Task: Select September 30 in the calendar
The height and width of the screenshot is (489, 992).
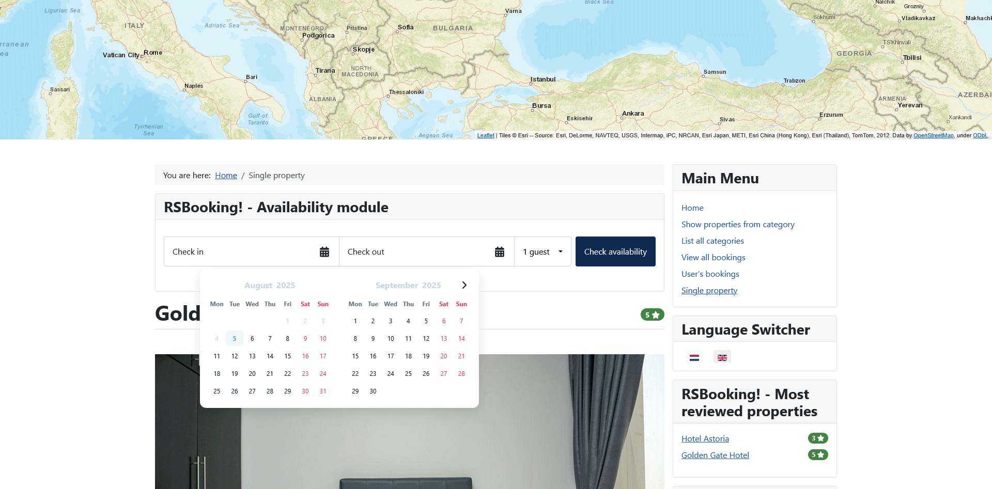Action: pos(373,391)
